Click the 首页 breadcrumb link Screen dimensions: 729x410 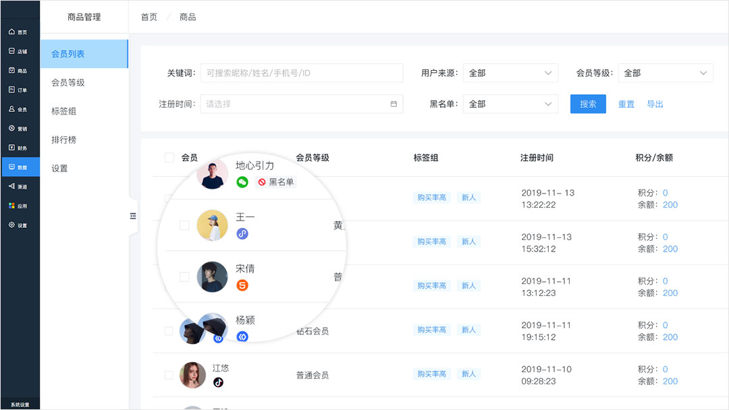(x=149, y=17)
